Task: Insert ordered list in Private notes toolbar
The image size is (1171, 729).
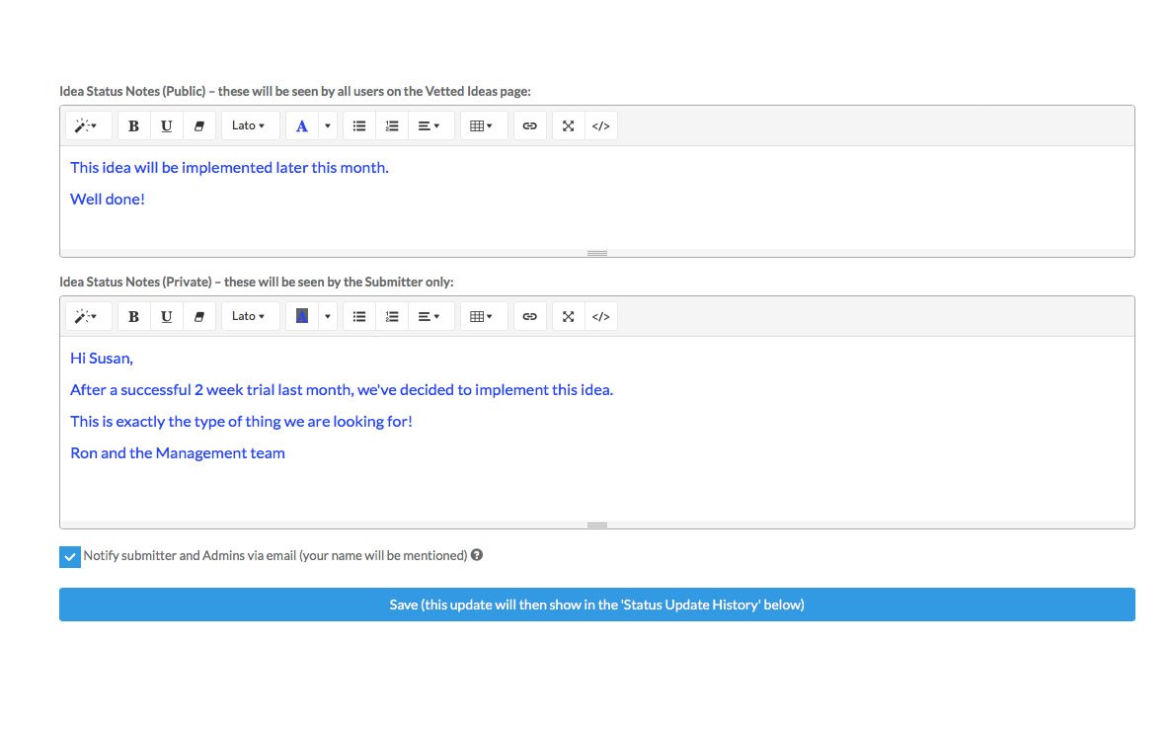Action: click(392, 316)
